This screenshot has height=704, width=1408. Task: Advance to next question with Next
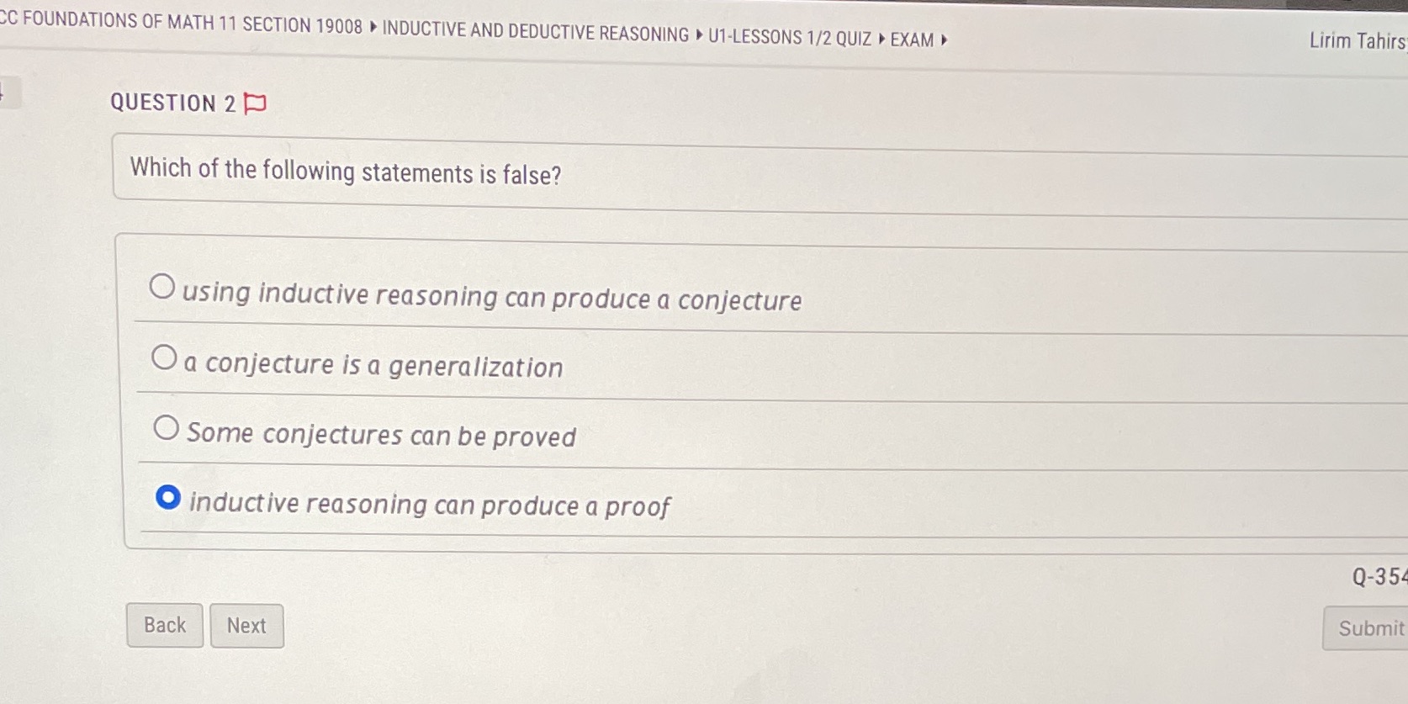point(246,626)
